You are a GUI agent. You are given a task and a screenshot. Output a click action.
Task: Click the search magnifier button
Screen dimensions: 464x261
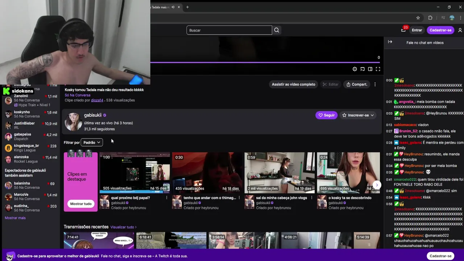pyautogui.click(x=277, y=30)
